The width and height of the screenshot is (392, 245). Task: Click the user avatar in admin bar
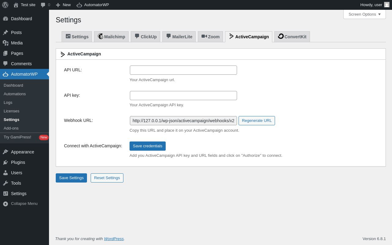387,5
